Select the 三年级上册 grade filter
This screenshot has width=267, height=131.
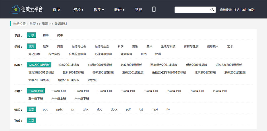(x=128, y=91)
